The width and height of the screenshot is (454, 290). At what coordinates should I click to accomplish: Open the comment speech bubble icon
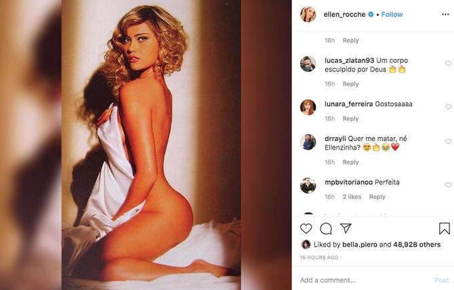(x=326, y=229)
